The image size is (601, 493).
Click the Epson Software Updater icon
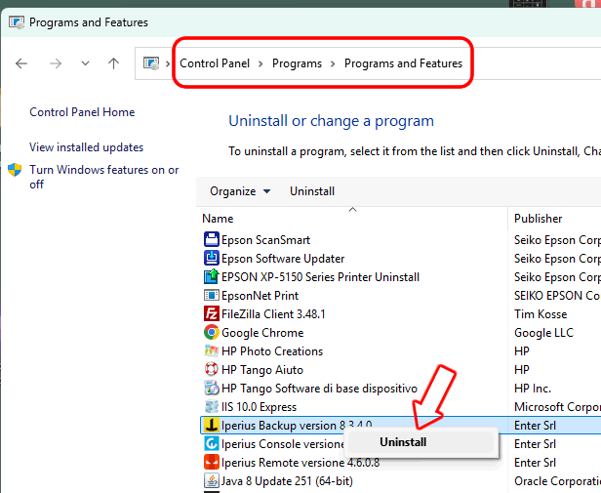pos(211,258)
